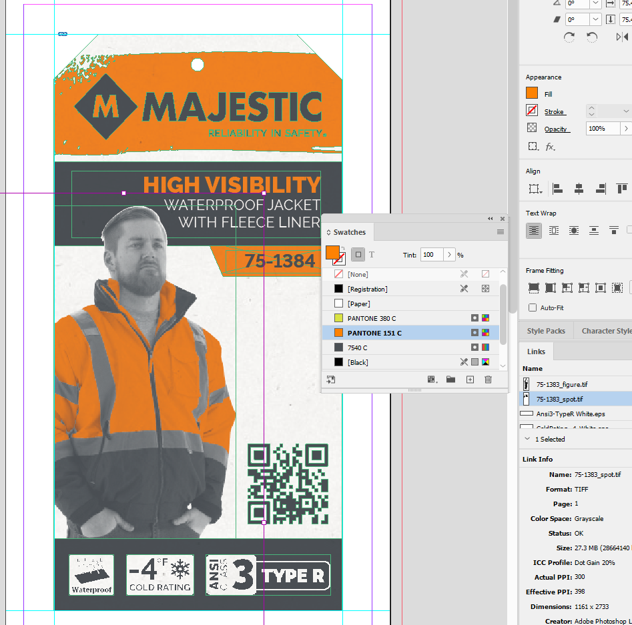
Task: Open the stroke weight dropdown
Action: click(x=625, y=111)
